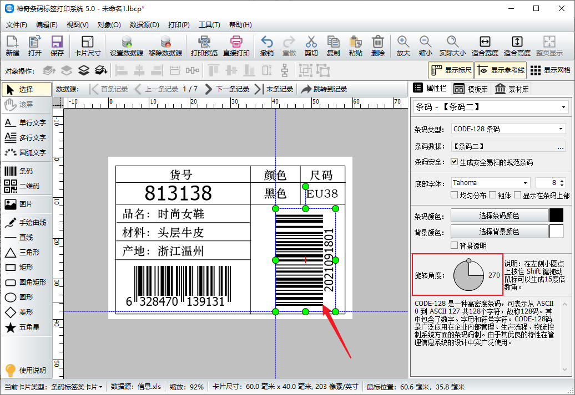Click the 适合宽度 fit width icon
The height and width of the screenshot is (395, 575).
coord(485,42)
